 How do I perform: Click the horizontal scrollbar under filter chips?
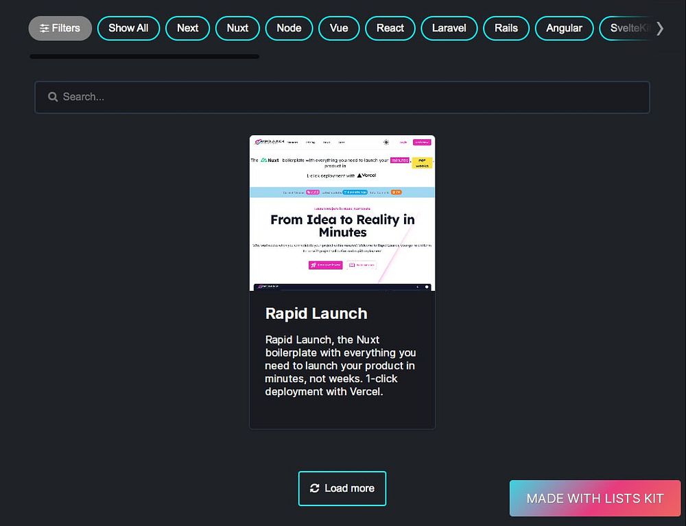point(144,56)
